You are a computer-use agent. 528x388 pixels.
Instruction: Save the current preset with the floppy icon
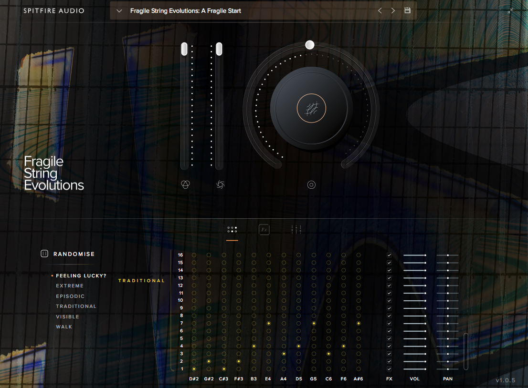407,10
